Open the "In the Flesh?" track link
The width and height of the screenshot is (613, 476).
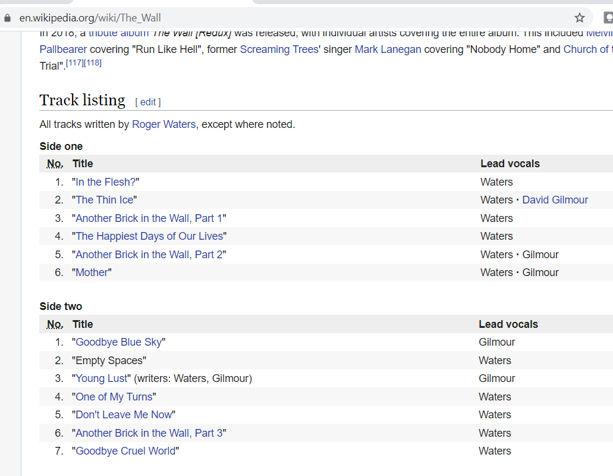pos(106,182)
